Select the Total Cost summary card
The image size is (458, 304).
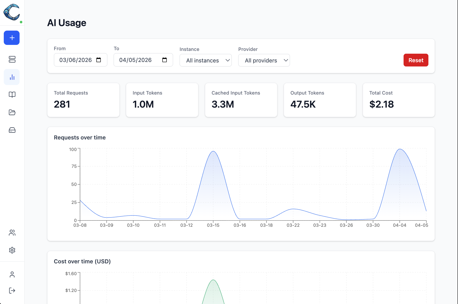point(399,100)
